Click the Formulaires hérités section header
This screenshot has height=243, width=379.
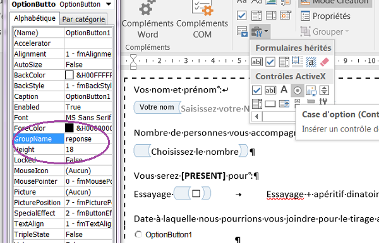point(293,48)
